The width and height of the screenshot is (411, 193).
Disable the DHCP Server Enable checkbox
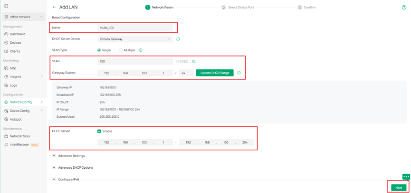99,131
